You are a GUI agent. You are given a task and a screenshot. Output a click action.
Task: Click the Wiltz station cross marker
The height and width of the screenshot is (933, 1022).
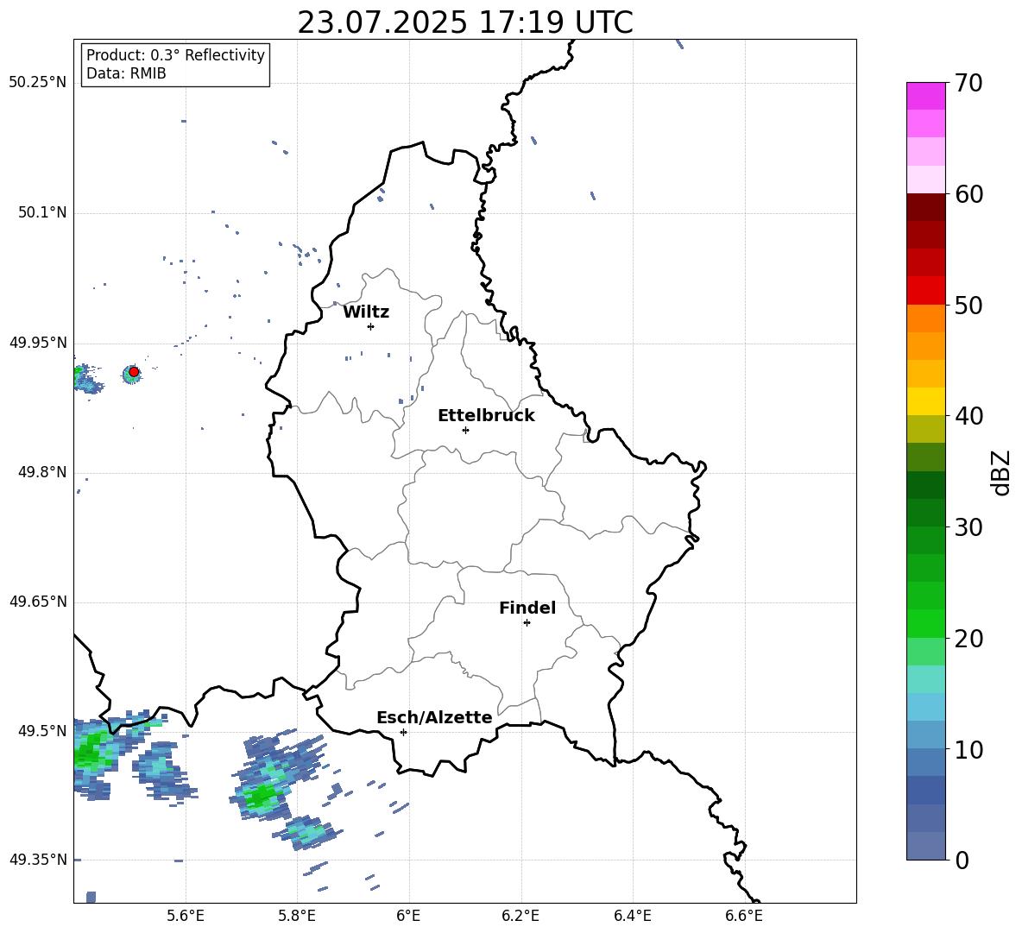[x=371, y=326]
